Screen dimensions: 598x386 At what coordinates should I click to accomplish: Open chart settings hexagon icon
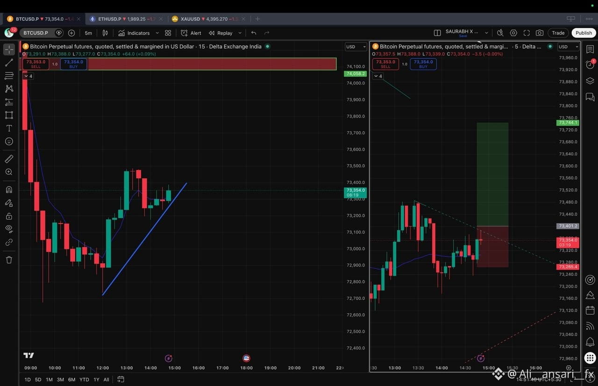coord(513,33)
